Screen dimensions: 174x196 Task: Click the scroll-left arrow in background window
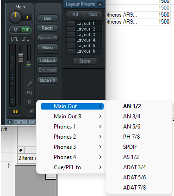point(21,150)
